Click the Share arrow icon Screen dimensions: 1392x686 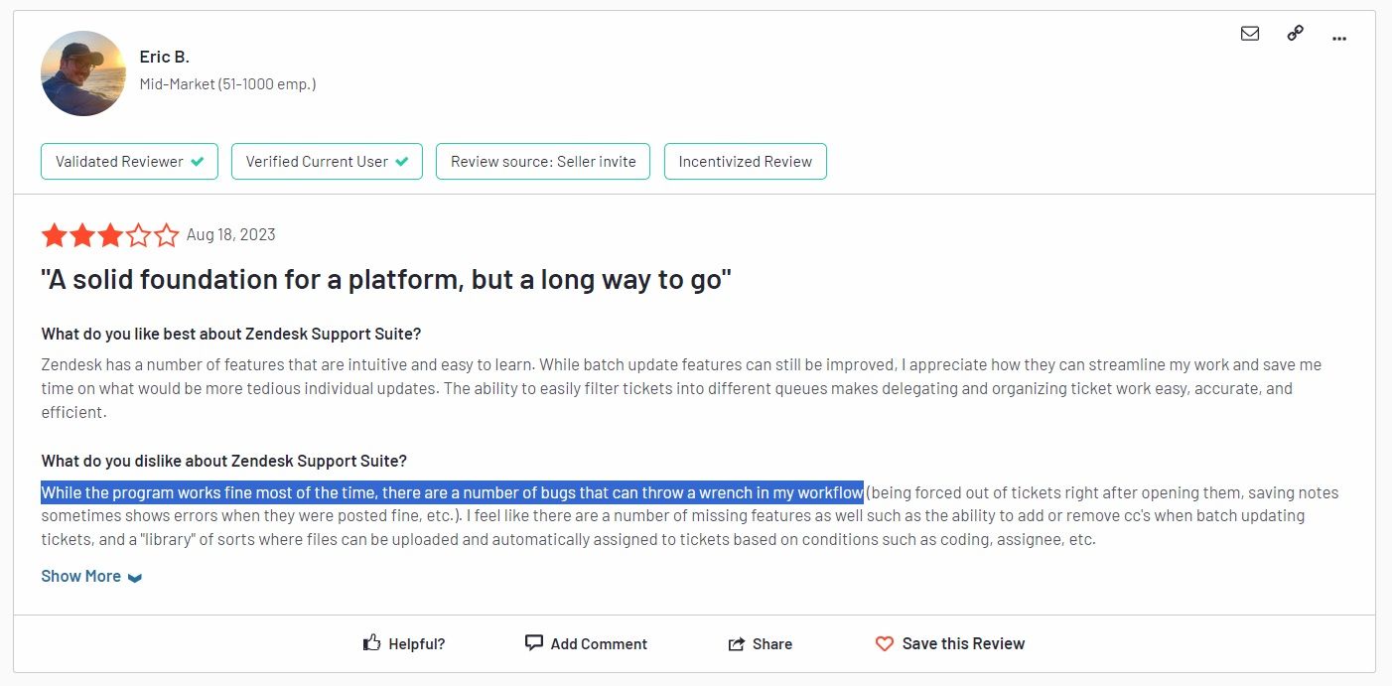737,644
